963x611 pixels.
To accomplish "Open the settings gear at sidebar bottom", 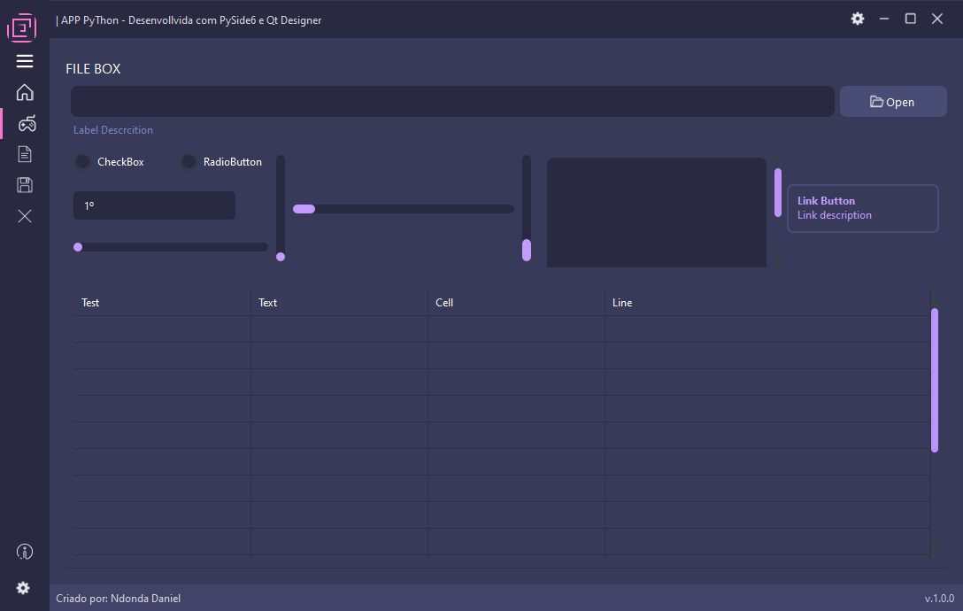I will pyautogui.click(x=23, y=588).
